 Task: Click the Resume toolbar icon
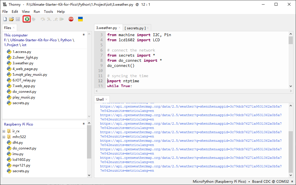(x=62, y=19)
